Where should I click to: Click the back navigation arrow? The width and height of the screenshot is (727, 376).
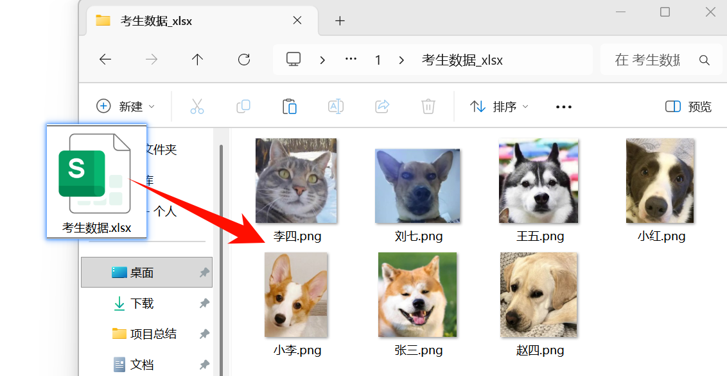pyautogui.click(x=105, y=59)
